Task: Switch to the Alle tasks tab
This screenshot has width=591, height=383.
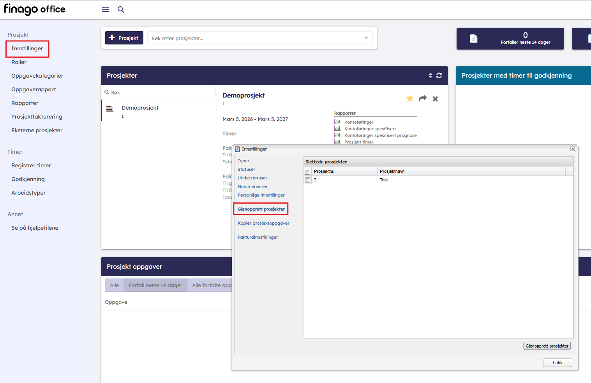Action: point(114,285)
